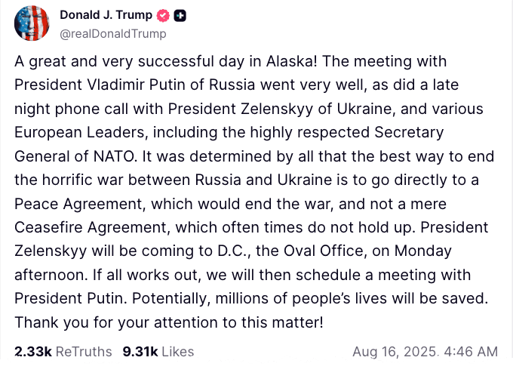Click the "9.31k" Likes number
513x382 pixels.
(x=140, y=352)
